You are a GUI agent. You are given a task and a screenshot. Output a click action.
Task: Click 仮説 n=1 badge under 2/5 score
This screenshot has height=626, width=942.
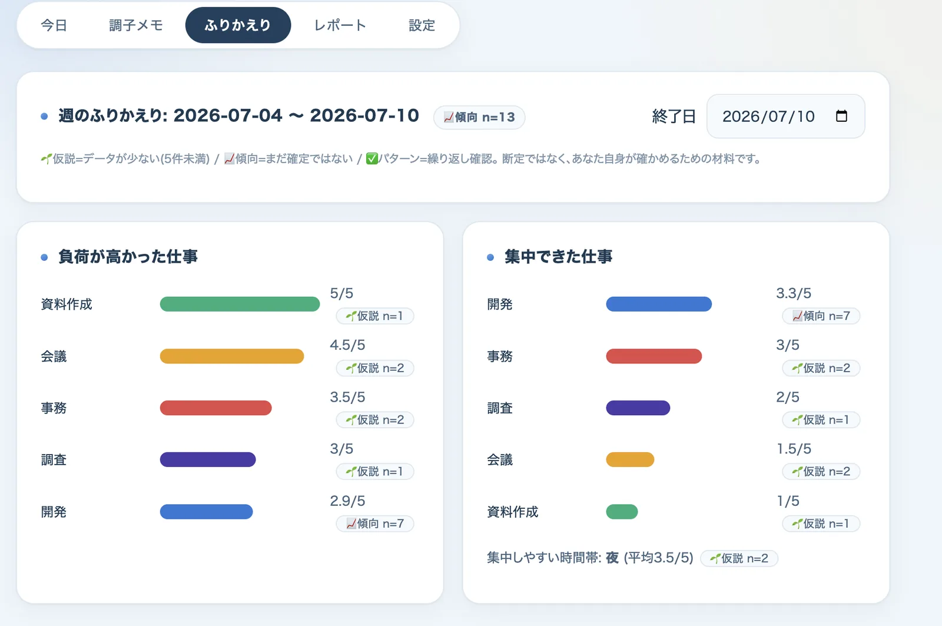[x=821, y=420]
